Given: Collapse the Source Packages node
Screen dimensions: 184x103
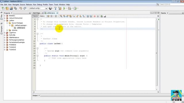Looking at the screenshot, I should click(x=7, y=23).
